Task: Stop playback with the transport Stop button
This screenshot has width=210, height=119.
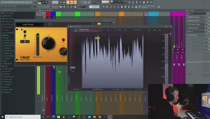Action: (x=47, y=2)
